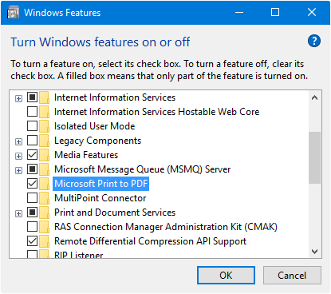Click folder icon next to MultiPoint Connector
This screenshot has width=331, height=294.
click(x=44, y=198)
